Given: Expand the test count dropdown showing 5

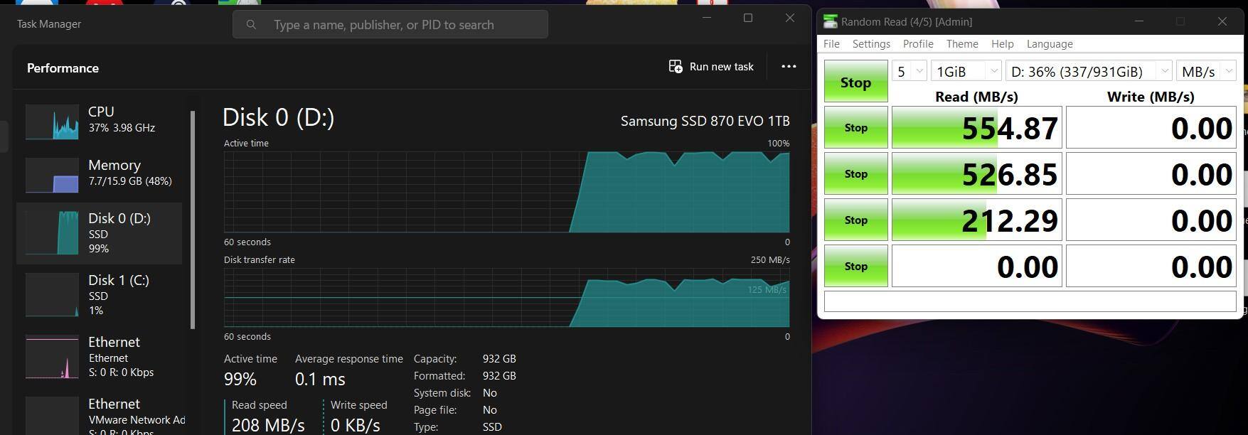Looking at the screenshot, I should tap(910, 71).
